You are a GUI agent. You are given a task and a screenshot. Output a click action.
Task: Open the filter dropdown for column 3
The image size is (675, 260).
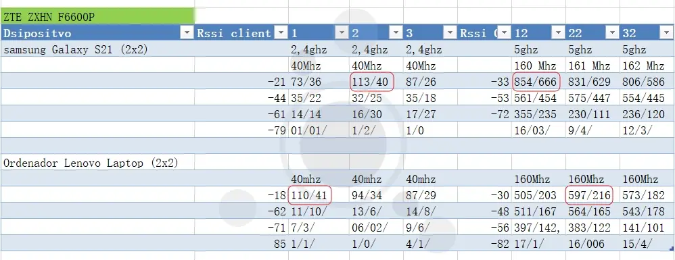449,32
